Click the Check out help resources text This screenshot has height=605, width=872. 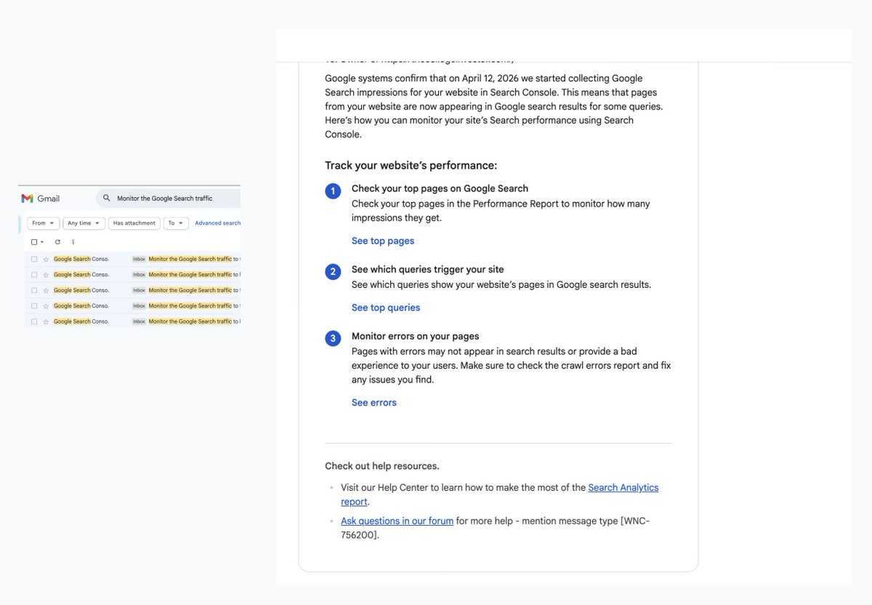point(382,466)
